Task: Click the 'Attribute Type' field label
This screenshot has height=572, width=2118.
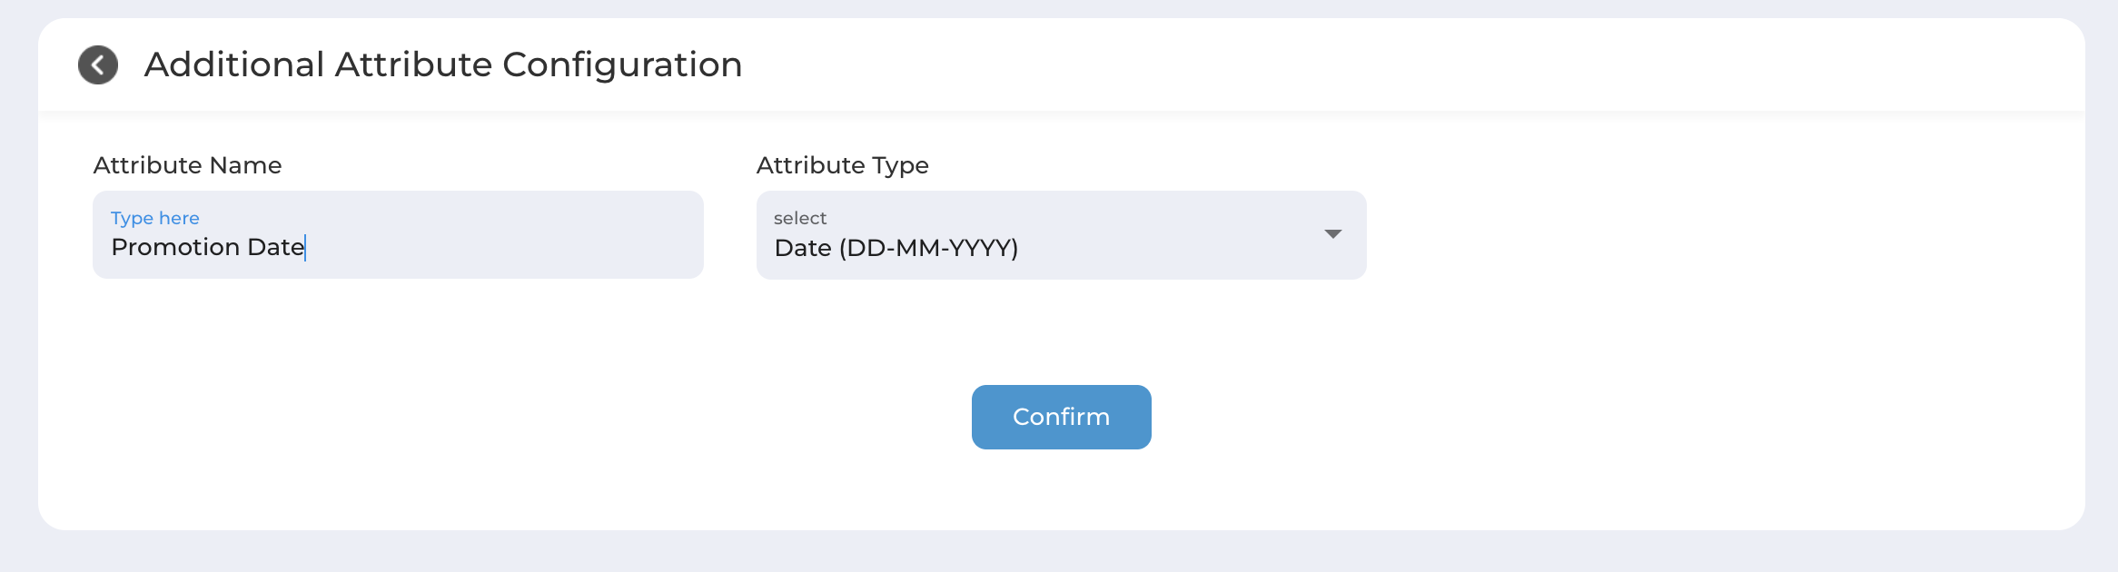Action: (x=843, y=165)
